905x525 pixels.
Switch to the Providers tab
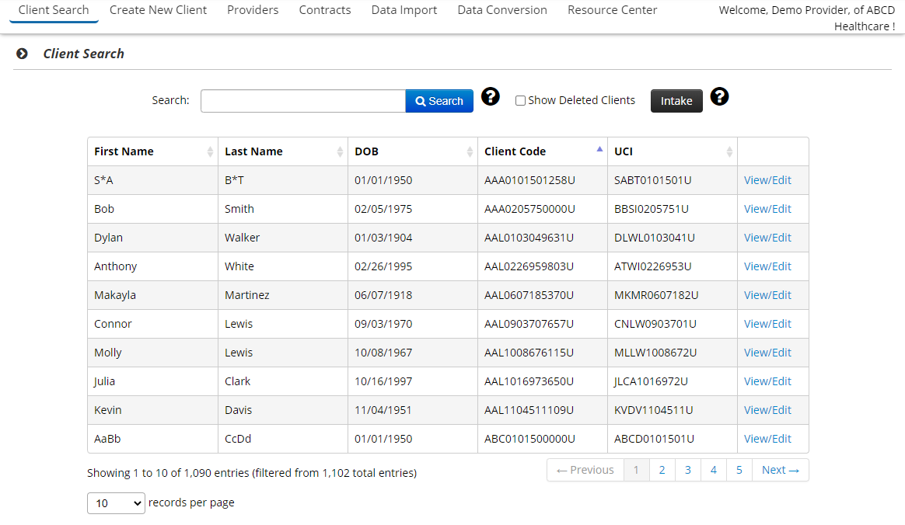(x=253, y=10)
